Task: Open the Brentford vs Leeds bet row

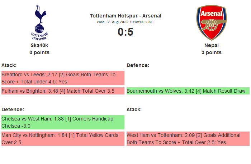Action: click(63, 78)
